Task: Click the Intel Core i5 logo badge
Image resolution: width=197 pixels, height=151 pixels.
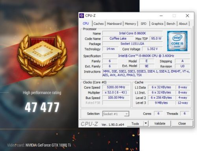Action: pos(177,41)
